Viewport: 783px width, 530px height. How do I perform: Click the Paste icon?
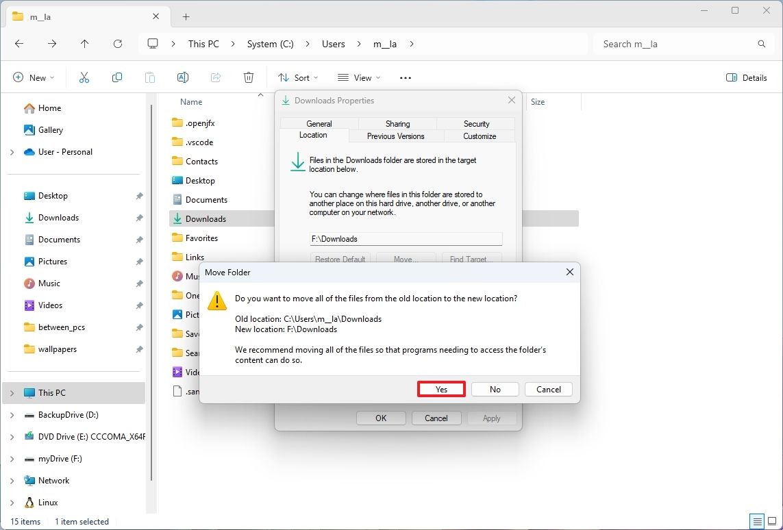[149, 77]
